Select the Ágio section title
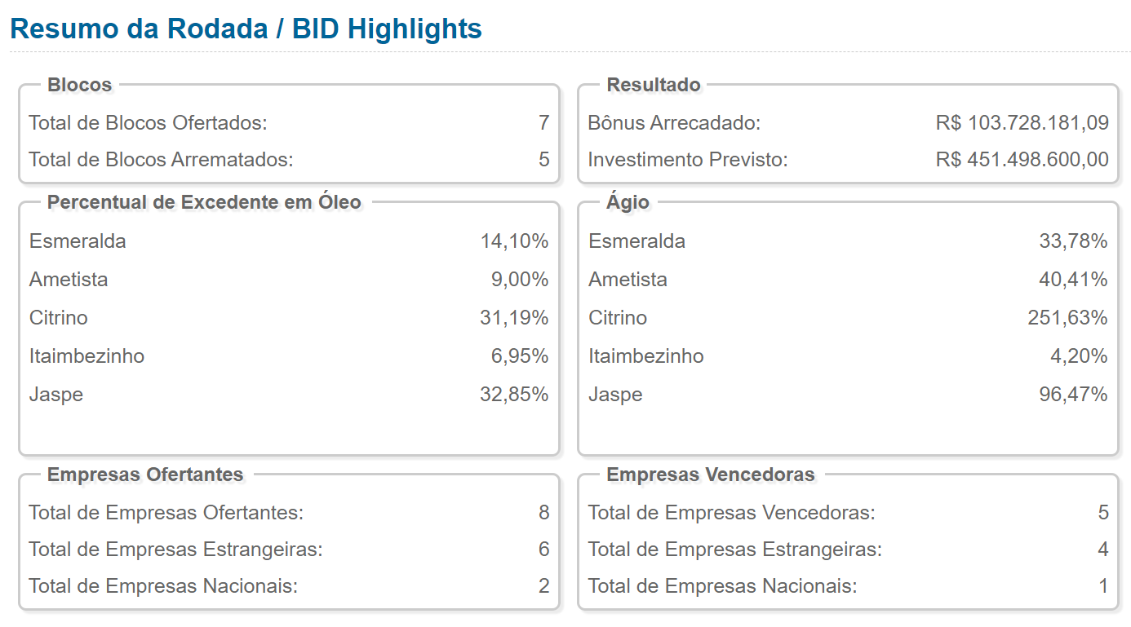The image size is (1131, 627). click(x=628, y=202)
